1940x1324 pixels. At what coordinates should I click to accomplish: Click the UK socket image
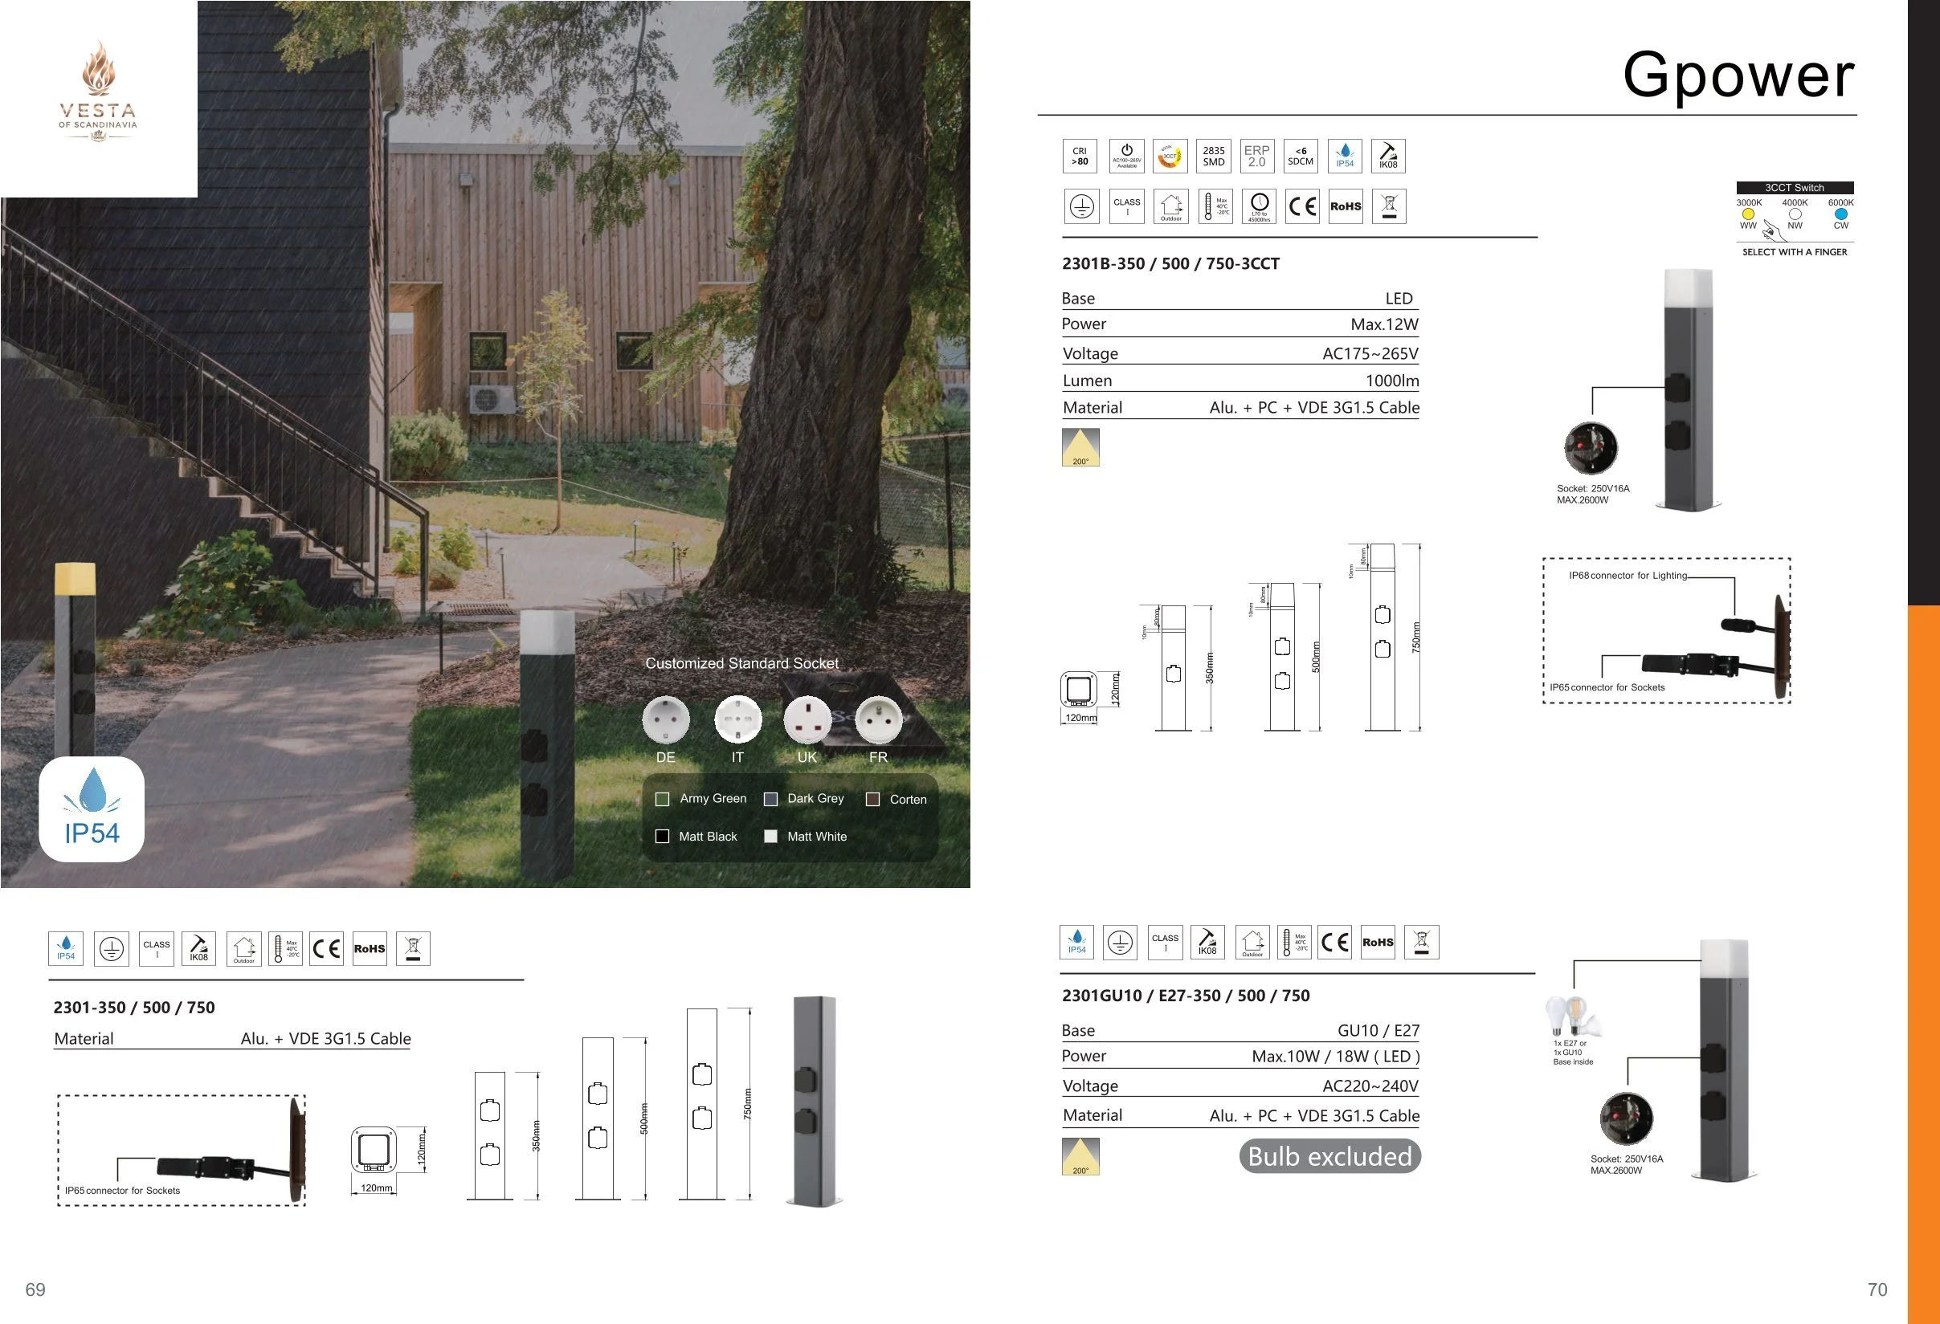pyautogui.click(x=807, y=720)
